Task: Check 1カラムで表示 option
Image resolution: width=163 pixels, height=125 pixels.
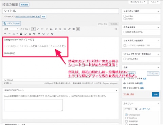Action: point(125,59)
